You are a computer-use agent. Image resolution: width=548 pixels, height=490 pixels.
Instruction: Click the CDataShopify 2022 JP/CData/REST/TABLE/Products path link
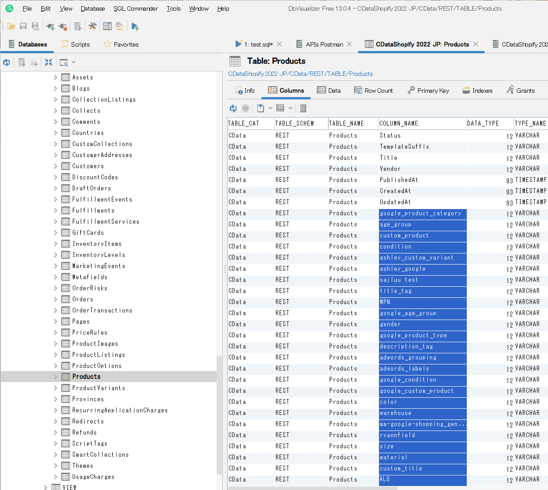[x=300, y=74]
